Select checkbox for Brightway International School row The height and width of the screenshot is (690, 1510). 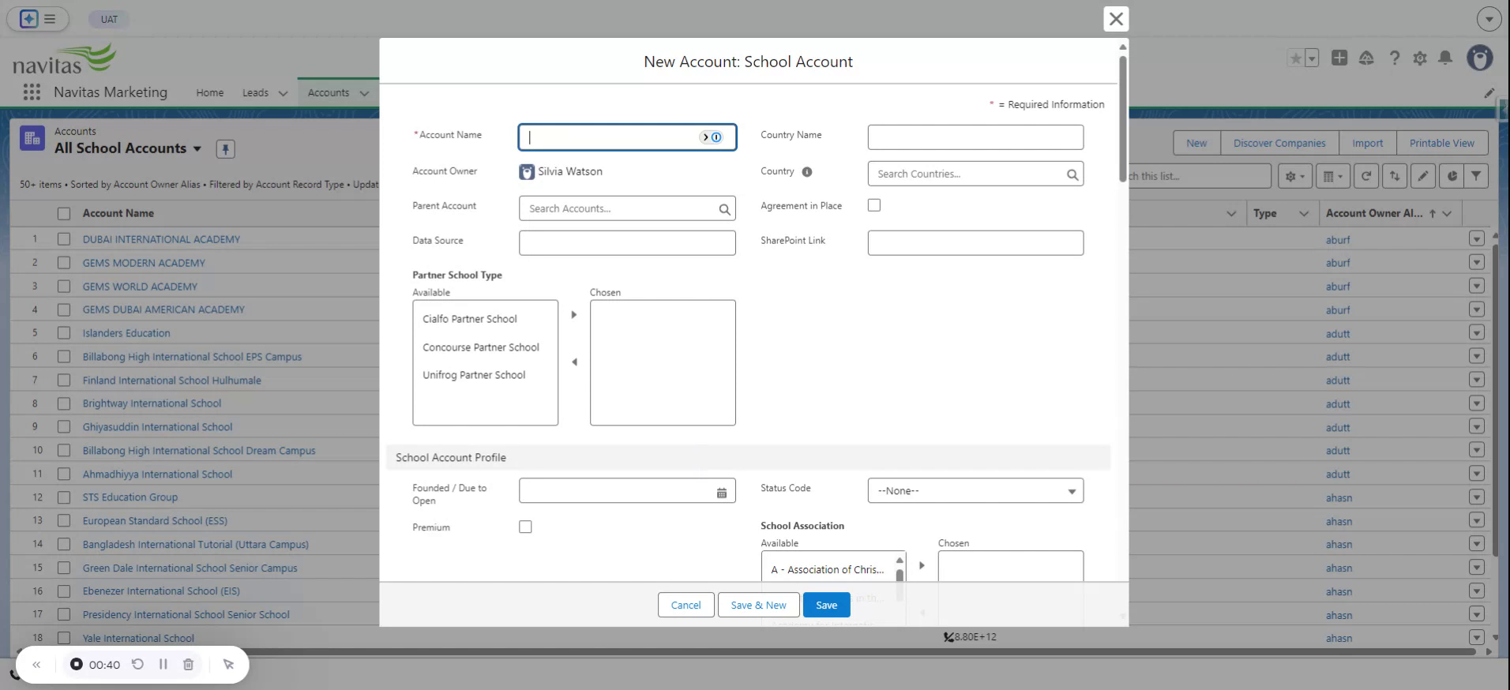[64, 403]
